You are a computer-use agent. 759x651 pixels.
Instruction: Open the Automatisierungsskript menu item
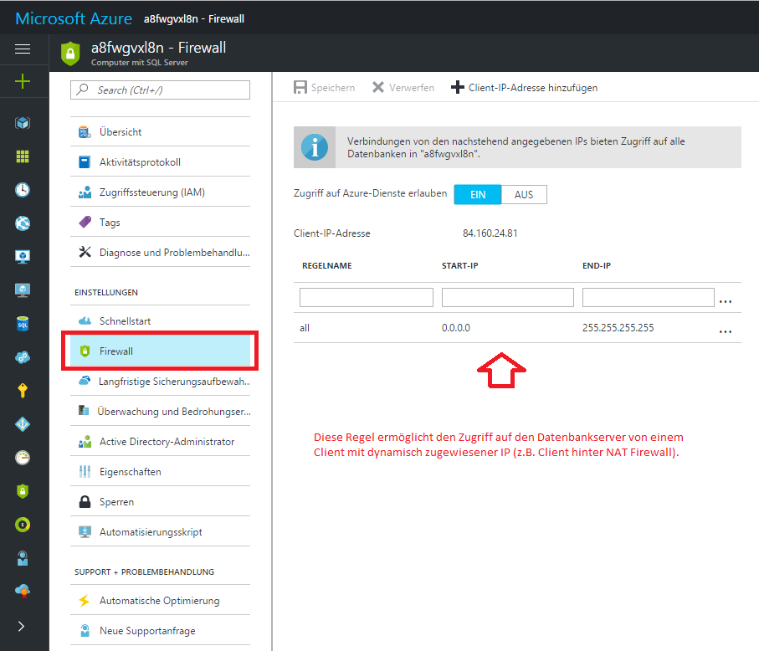(x=160, y=532)
